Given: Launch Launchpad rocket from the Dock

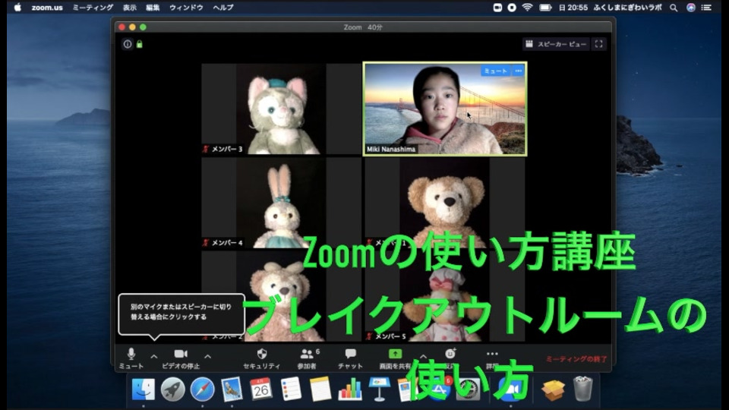Looking at the screenshot, I should (x=173, y=389).
